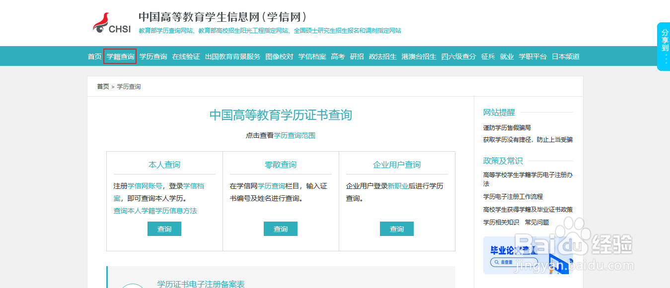
Task: Click 学历查询 link in 零散查询 text
Action: coord(272,186)
